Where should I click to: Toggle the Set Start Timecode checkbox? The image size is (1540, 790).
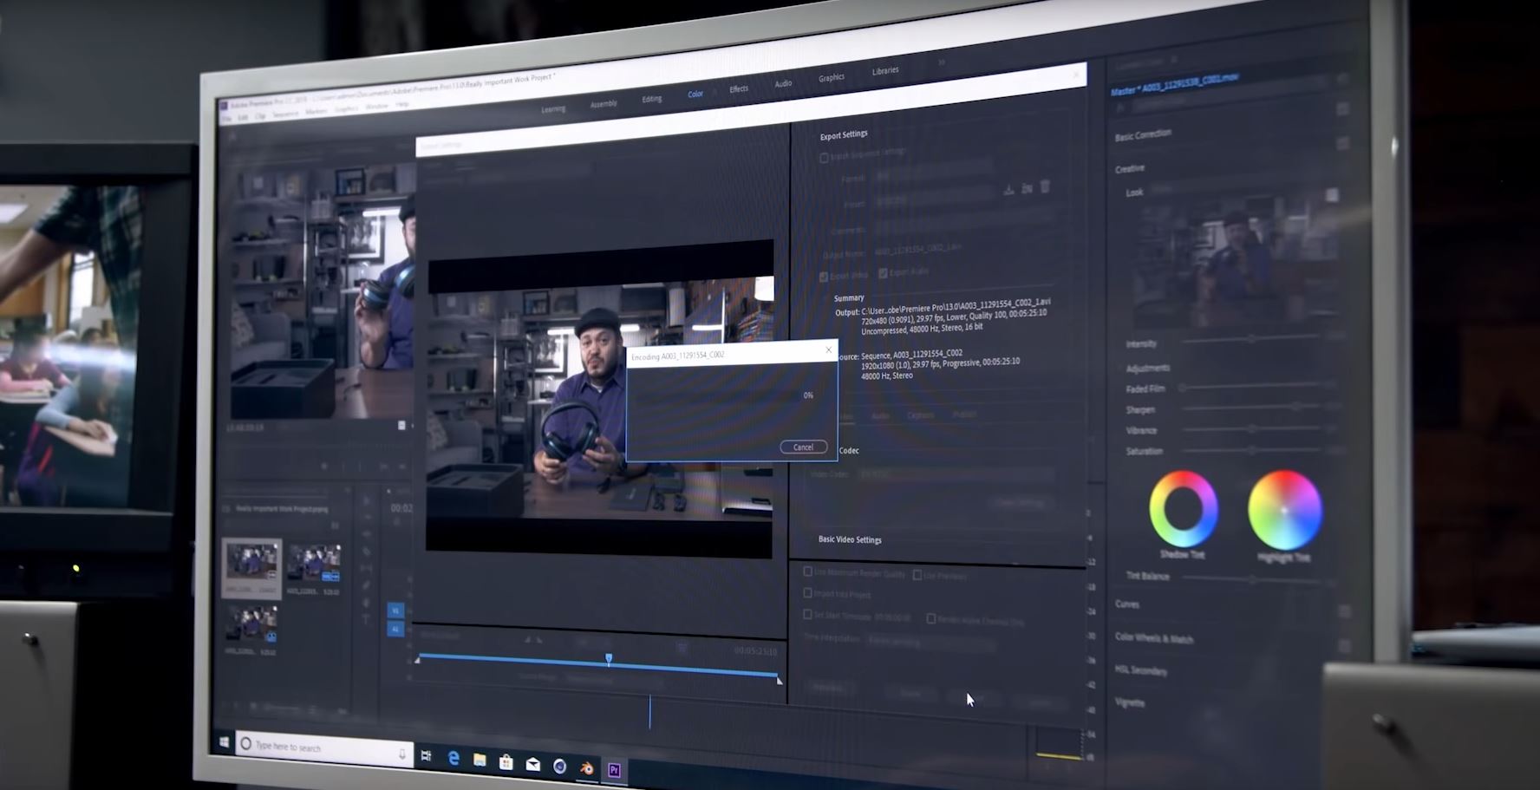click(x=807, y=614)
